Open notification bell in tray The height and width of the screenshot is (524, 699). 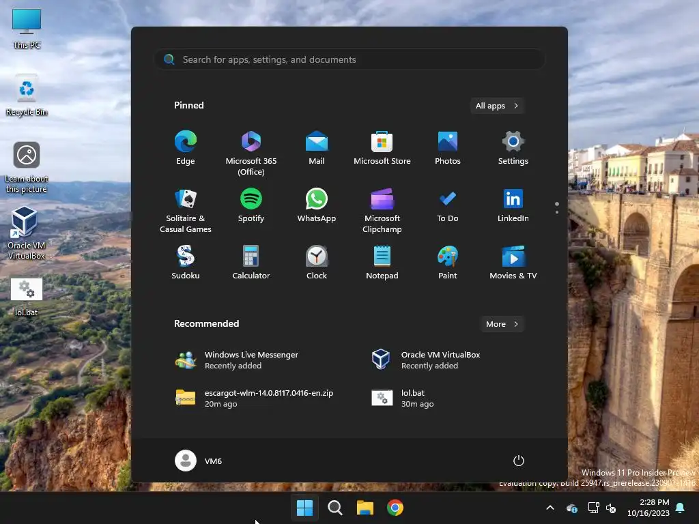pyautogui.click(x=681, y=508)
